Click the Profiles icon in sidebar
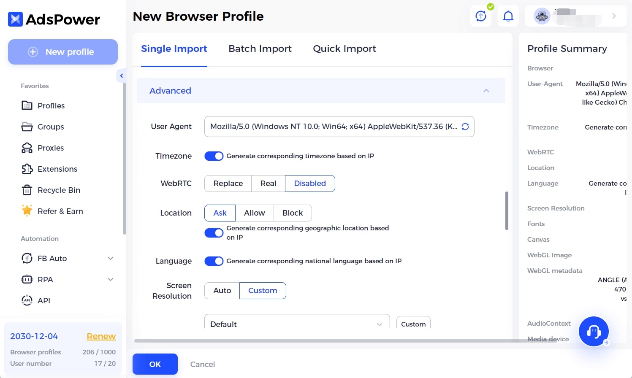 (x=27, y=105)
